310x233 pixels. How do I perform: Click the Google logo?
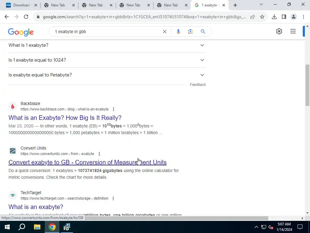coord(21,32)
